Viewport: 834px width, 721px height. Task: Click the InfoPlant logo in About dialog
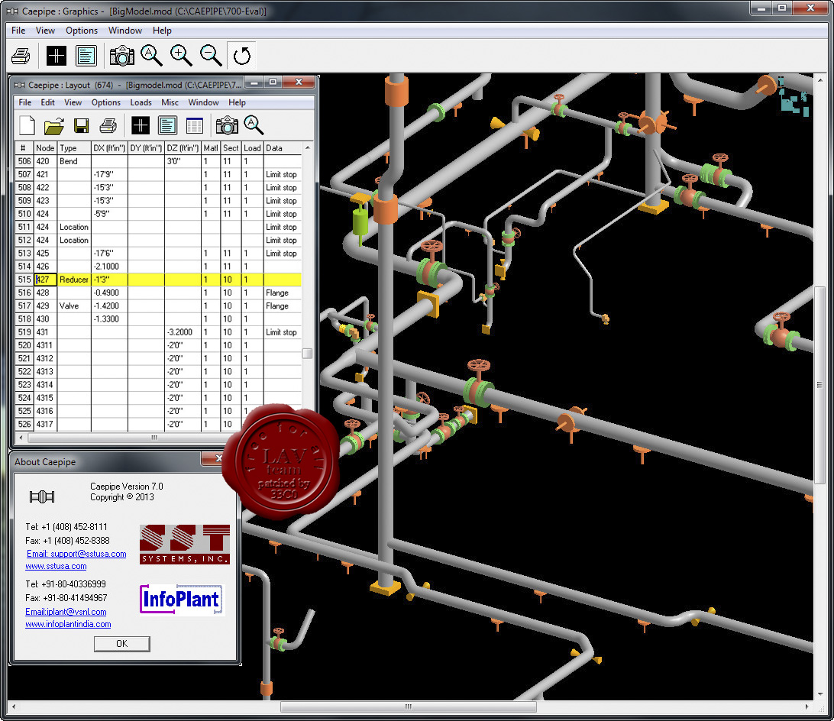coord(183,600)
